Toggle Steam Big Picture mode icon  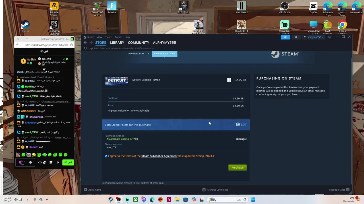[x=330, y=37]
